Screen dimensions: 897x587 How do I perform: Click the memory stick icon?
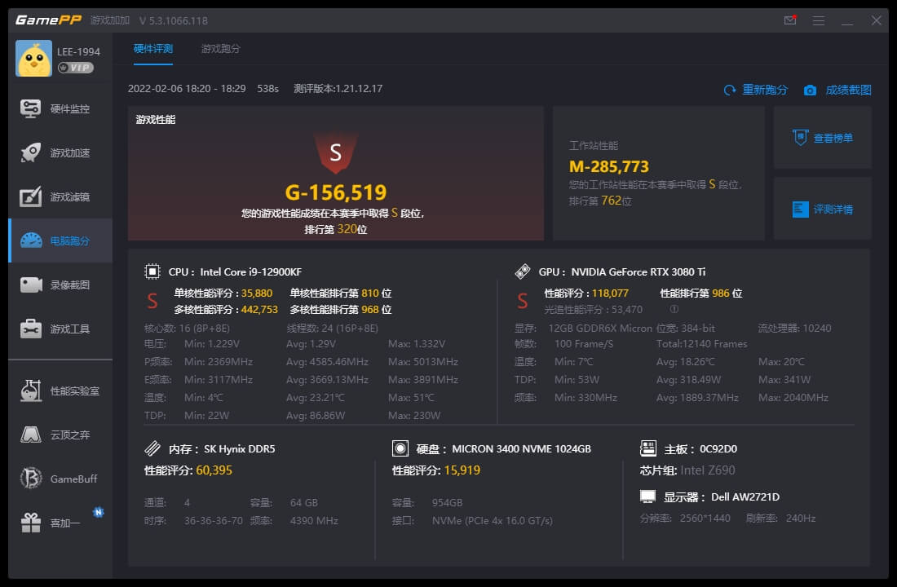tap(152, 448)
